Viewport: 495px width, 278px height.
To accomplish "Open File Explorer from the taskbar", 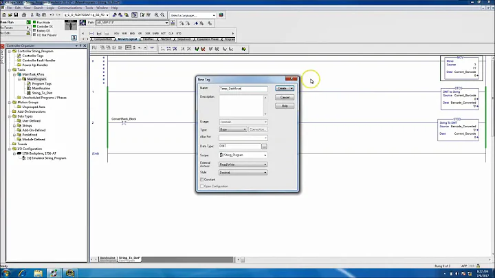I will tap(38, 273).
